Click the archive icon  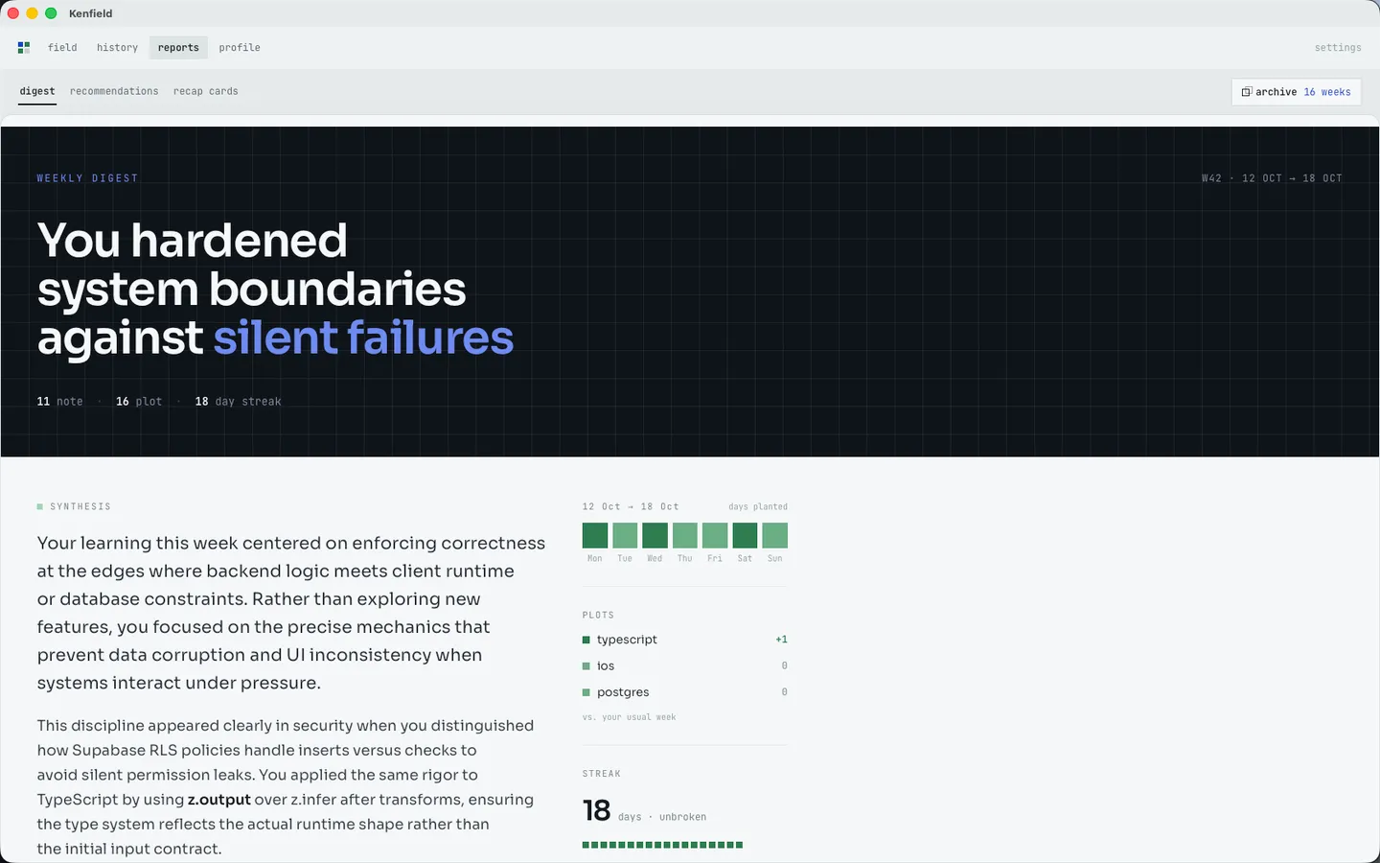tap(1246, 92)
